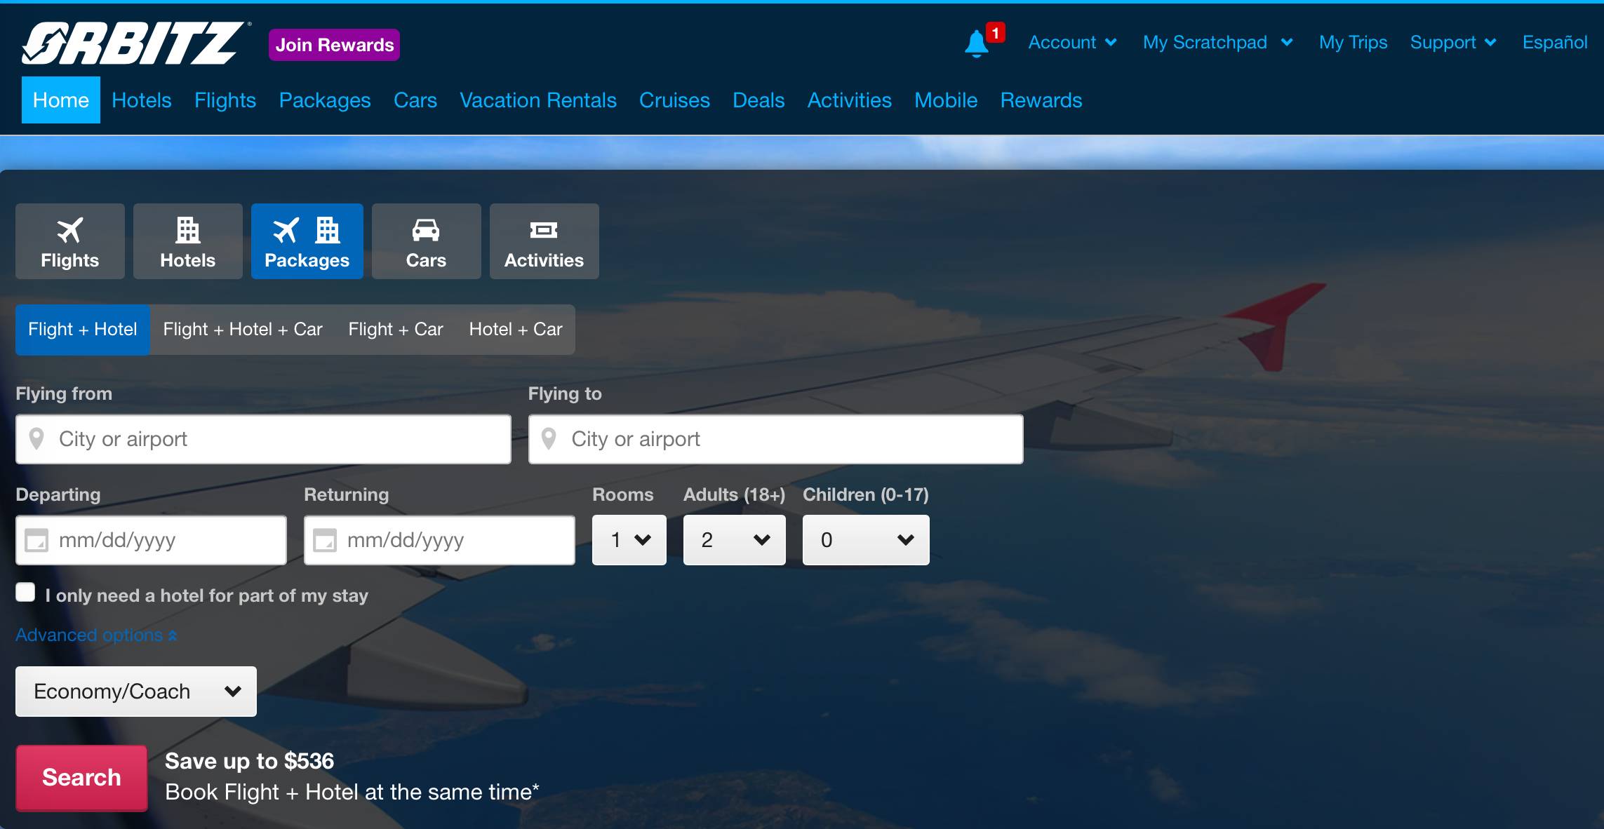Open the Rooms dropdown
This screenshot has width=1604, height=829.
[629, 540]
